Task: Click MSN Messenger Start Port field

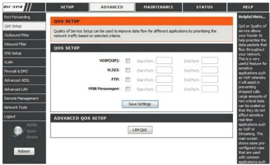Action: (164, 89)
